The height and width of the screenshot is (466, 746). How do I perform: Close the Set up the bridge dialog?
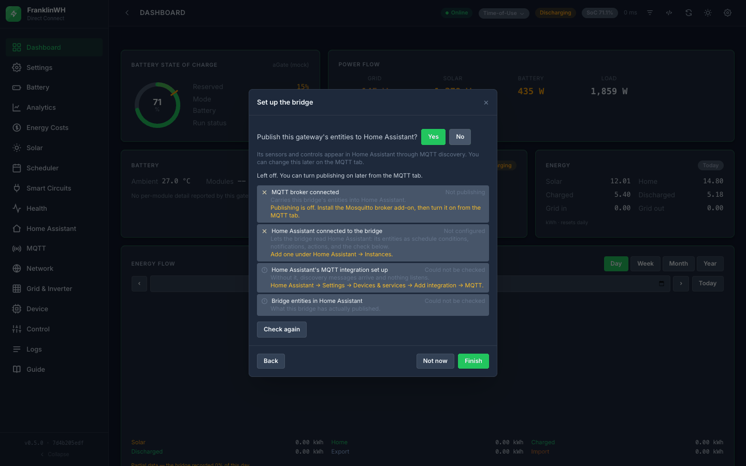[486, 103]
